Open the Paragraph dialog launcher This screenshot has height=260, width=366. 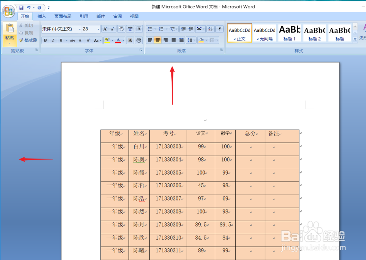(x=221, y=50)
